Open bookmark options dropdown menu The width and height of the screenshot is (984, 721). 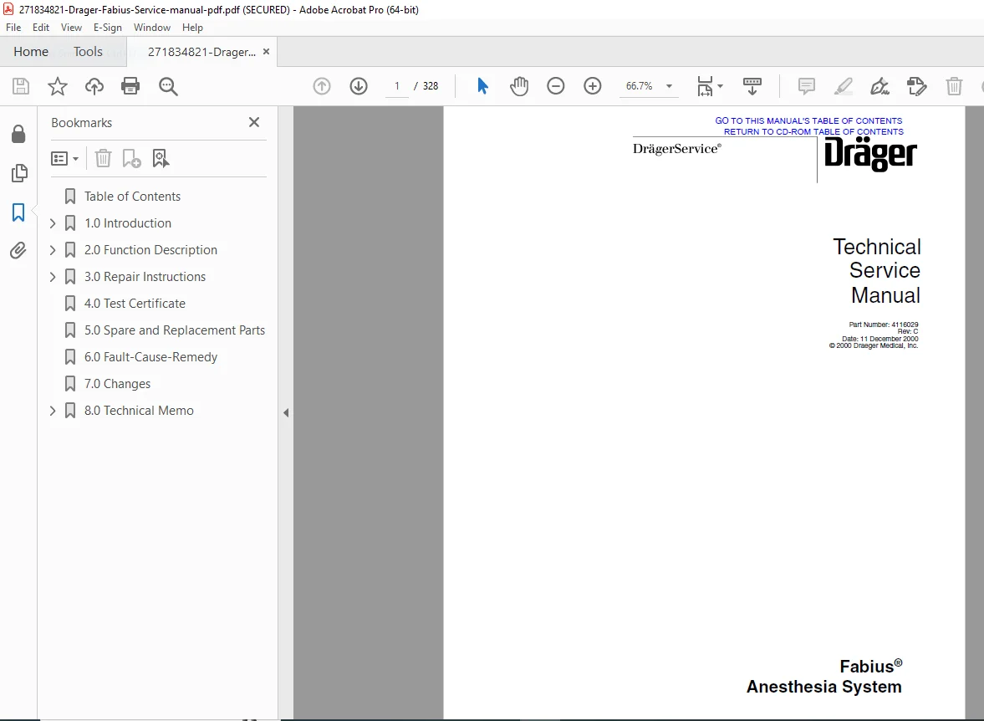pos(64,158)
